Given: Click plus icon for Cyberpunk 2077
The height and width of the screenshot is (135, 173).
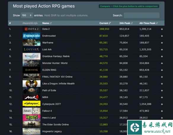Looking at the screenshot, I should [162, 104].
